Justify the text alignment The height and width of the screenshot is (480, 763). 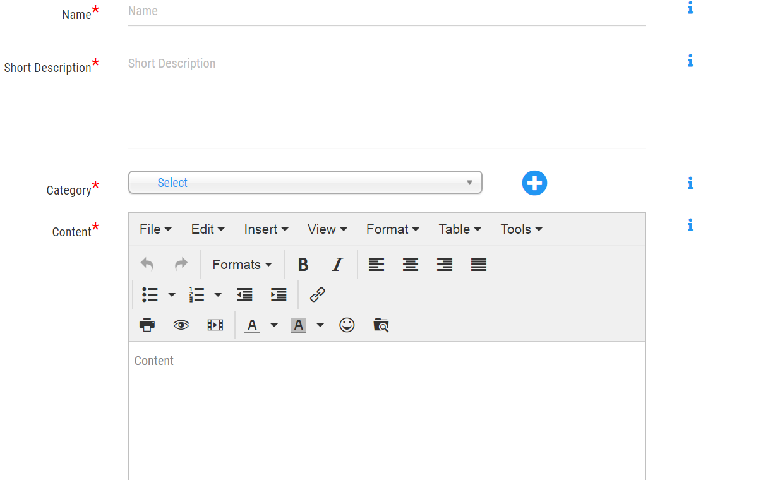479,265
